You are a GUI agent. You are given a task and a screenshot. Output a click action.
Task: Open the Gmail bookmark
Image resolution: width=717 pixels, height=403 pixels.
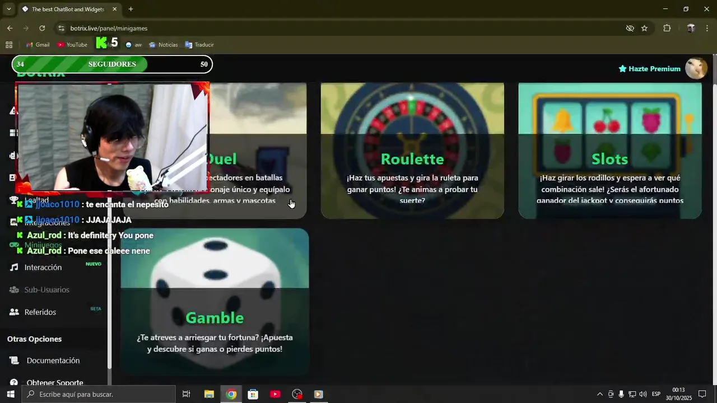click(38, 45)
